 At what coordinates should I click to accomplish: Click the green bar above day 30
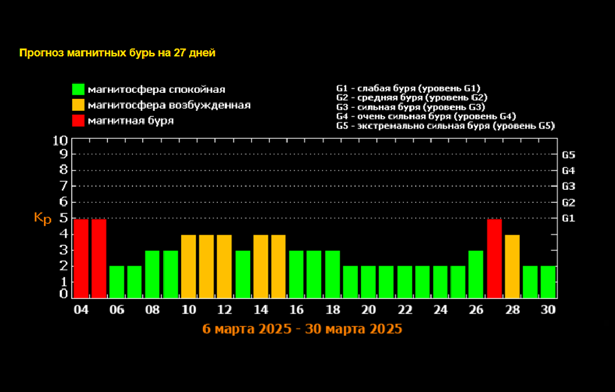point(548,282)
